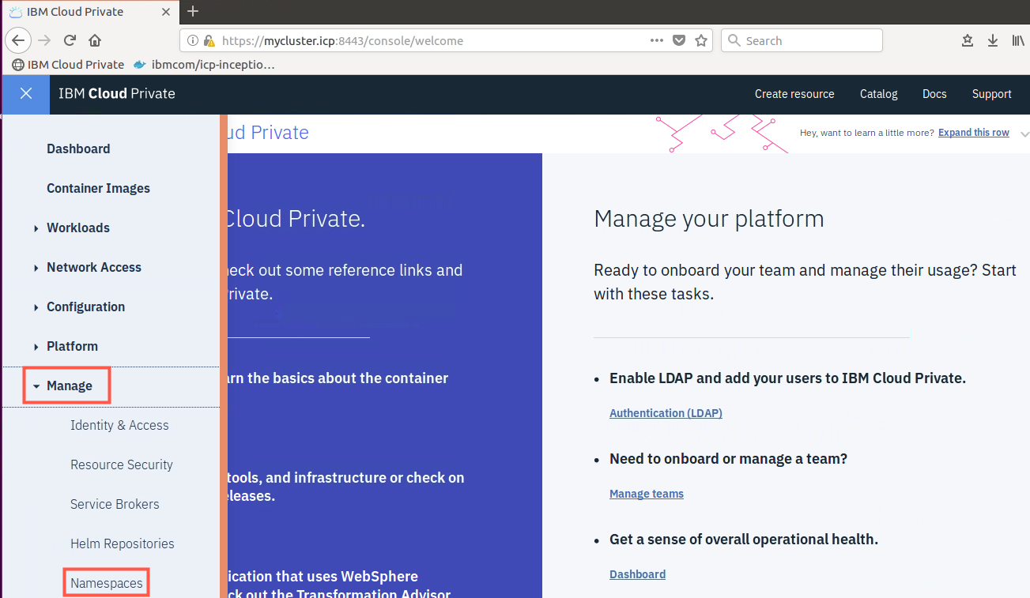Open the page actions three-dot menu
This screenshot has height=598, width=1030.
657,40
